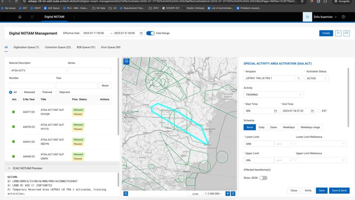This screenshot has width=355, height=200.
Task: Open the Activity TRAINING dropdown
Action: coord(274,94)
